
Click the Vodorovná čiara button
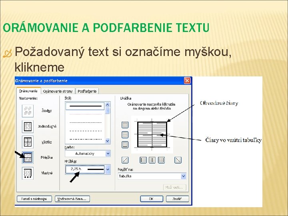[x=72, y=199]
